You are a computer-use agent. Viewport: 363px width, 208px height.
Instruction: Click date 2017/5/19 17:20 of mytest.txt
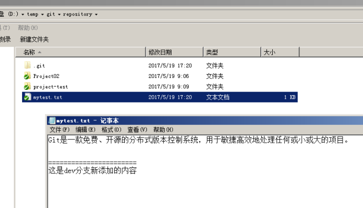(x=170, y=97)
